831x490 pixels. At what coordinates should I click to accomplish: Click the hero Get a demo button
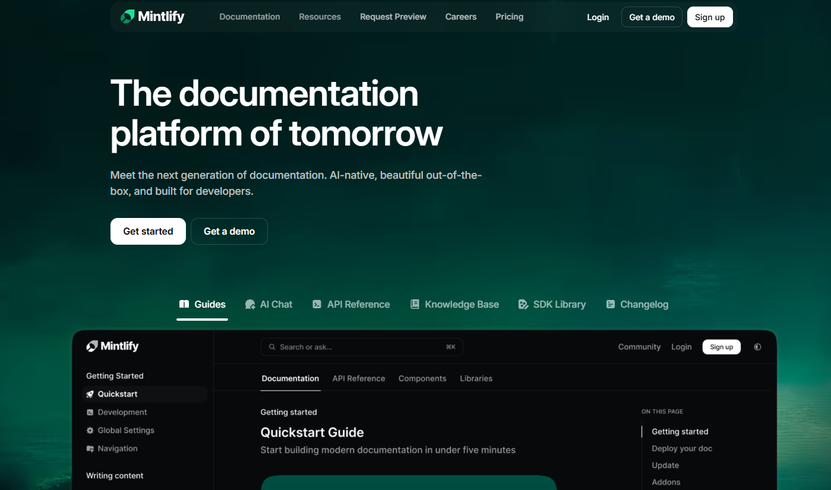tap(229, 232)
